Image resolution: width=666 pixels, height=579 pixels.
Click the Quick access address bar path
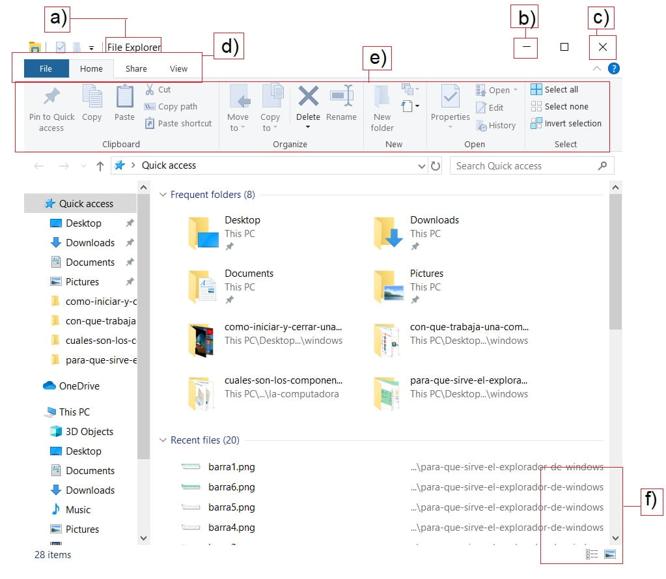point(169,165)
